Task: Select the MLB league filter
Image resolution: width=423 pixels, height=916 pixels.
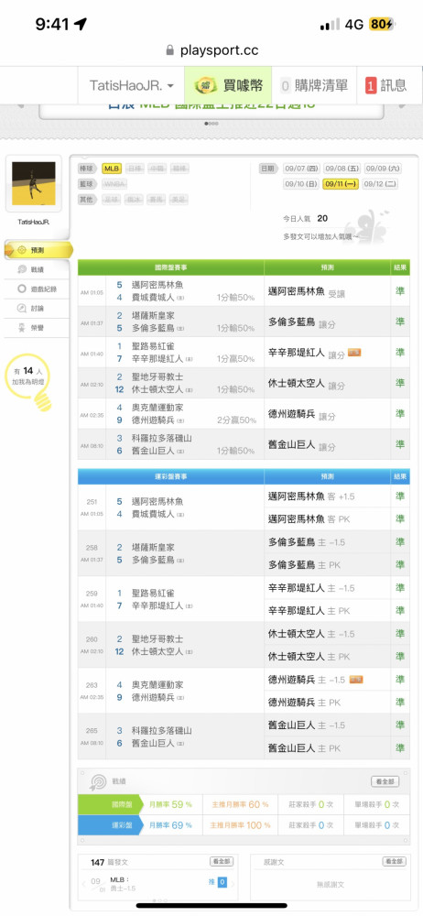Action: pos(112,169)
